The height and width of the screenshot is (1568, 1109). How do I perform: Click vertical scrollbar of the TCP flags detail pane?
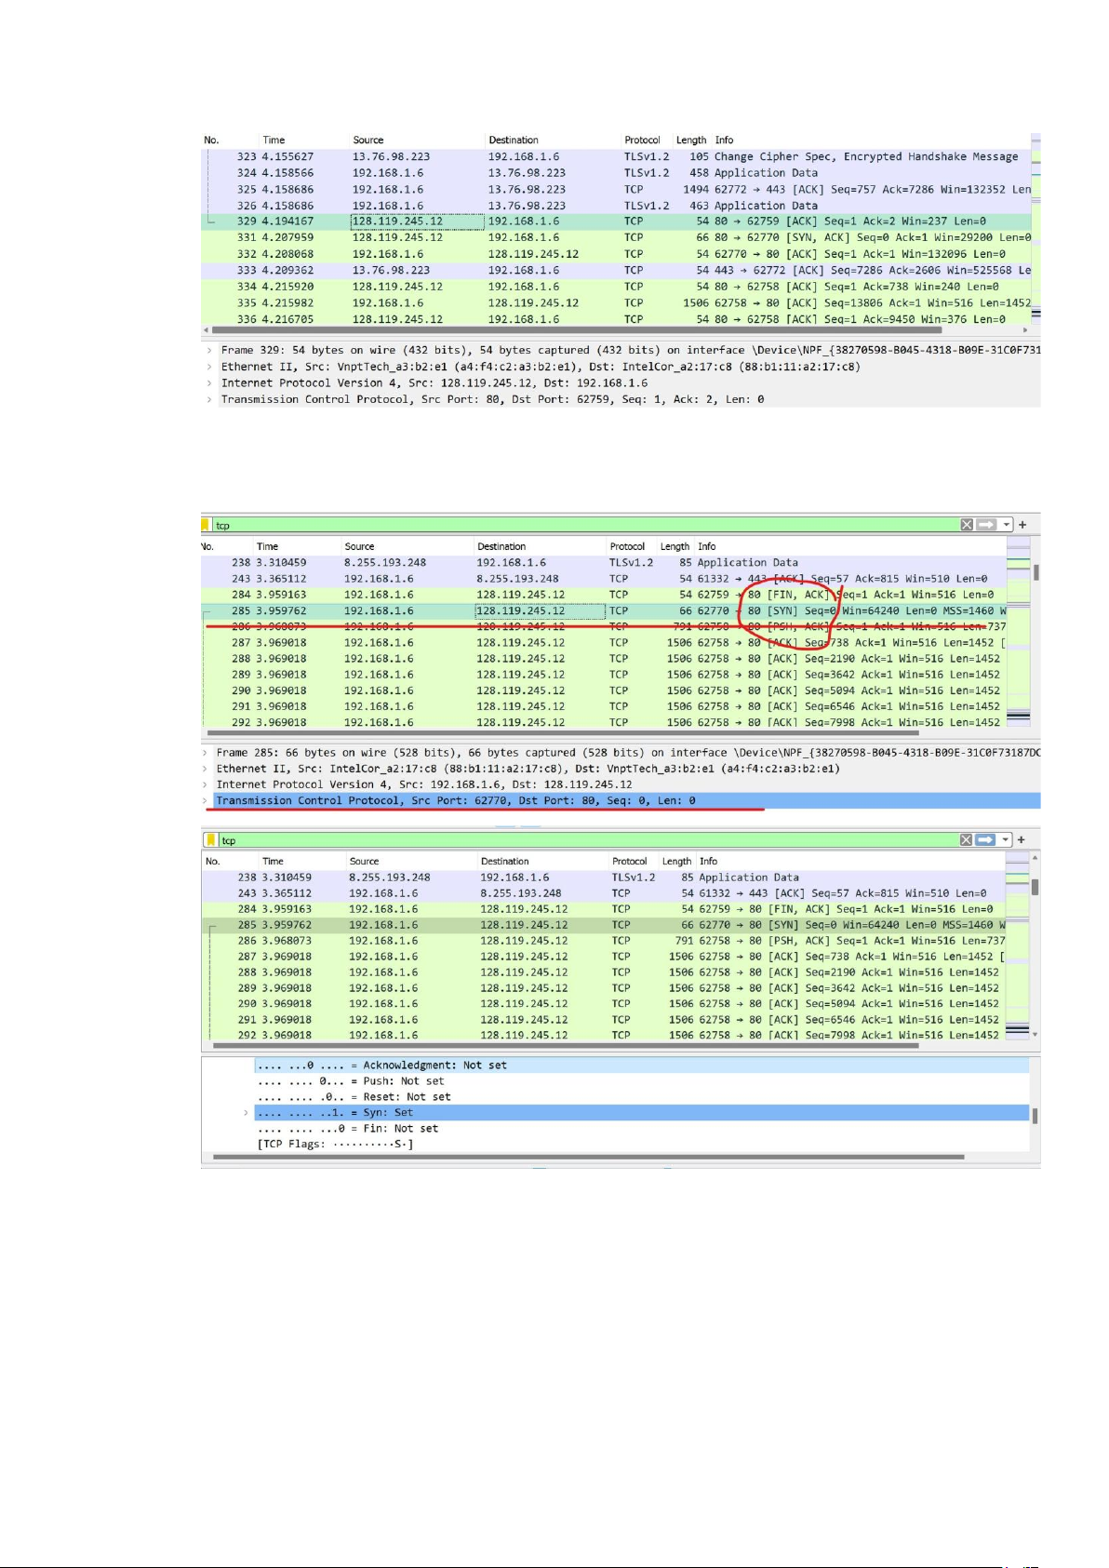pyautogui.click(x=1035, y=1115)
